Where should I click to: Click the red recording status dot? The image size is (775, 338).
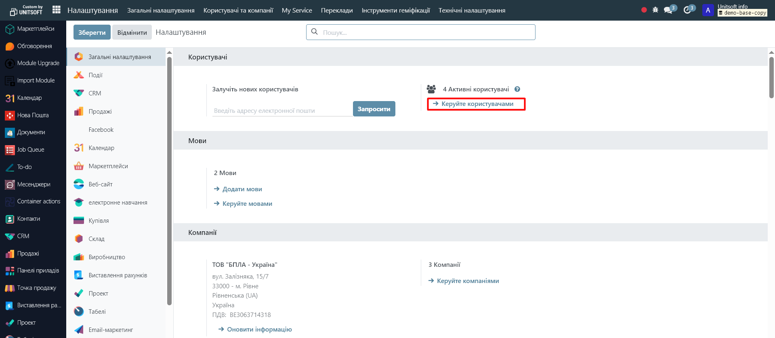644,10
